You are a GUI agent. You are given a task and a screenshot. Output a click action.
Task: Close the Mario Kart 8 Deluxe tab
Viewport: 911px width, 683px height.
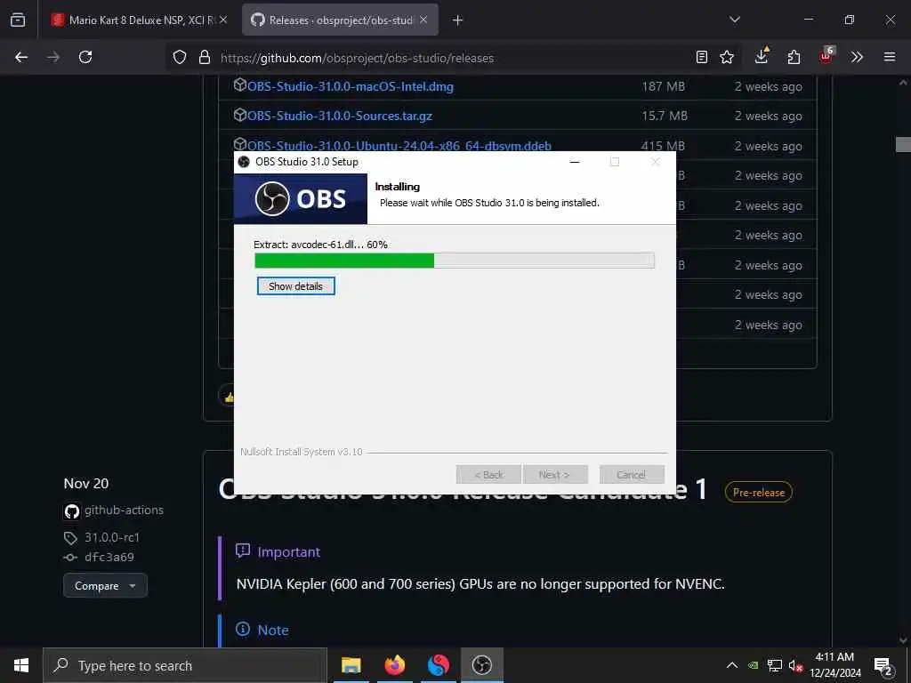[x=223, y=20]
